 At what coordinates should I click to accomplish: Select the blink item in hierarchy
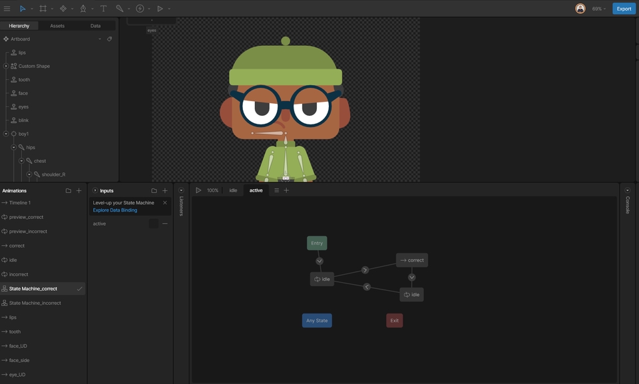[23, 120]
